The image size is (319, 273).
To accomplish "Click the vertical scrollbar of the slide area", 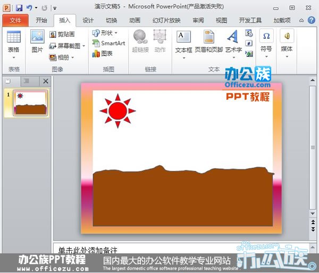I will click(x=313, y=149).
